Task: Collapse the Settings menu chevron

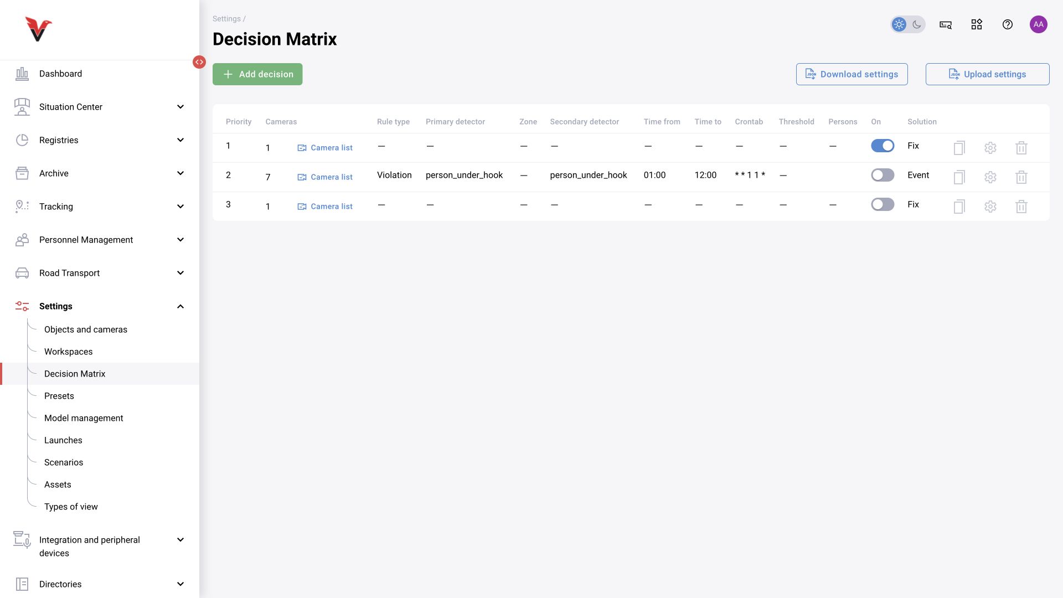Action: point(180,306)
